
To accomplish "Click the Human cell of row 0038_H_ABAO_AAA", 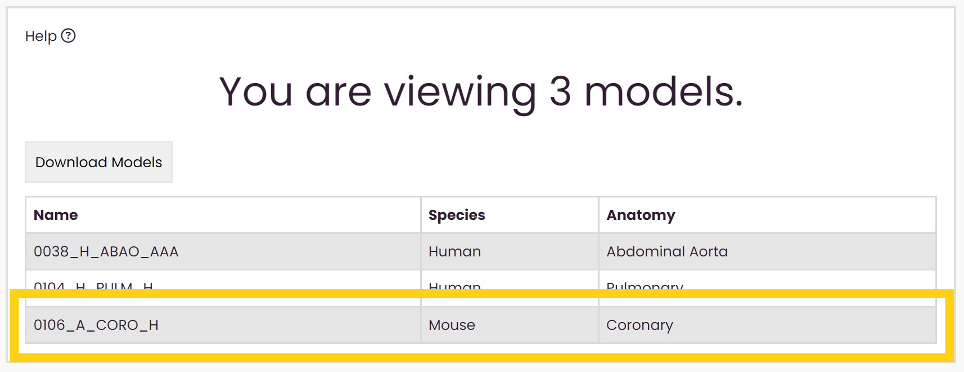I will [510, 251].
